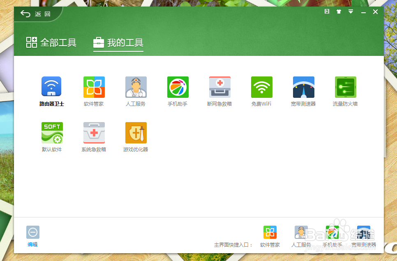Viewport: 397px width, 261px height.
Task: Click the 默认软件 label text
Action: coord(52,149)
